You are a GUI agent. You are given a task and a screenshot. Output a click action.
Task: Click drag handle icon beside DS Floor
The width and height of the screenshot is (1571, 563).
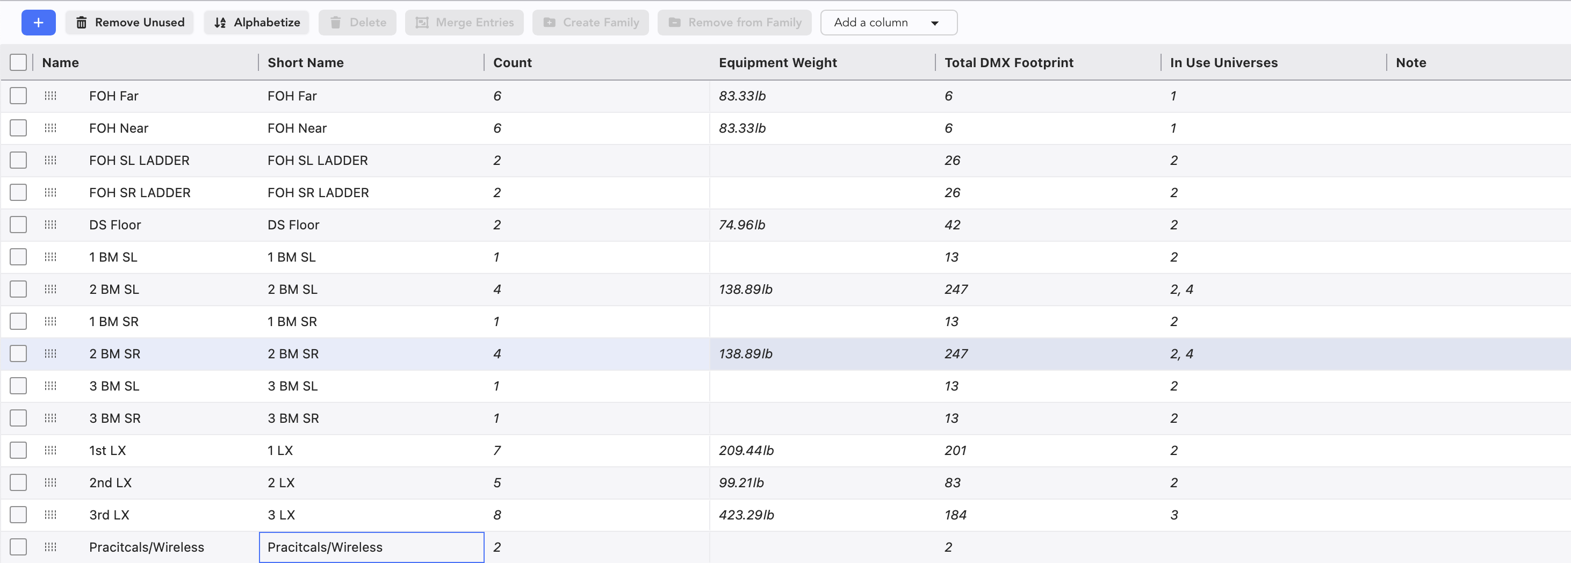pos(51,225)
